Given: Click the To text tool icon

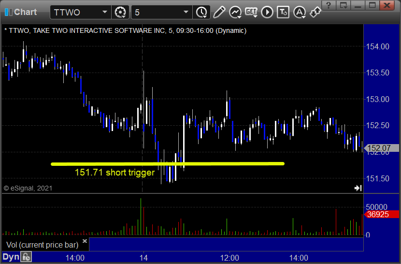Looking at the screenshot, I should point(283,12).
